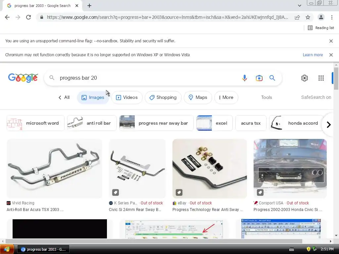The width and height of the screenshot is (339, 254).
Task: Open Chromium three-dot menu
Action: [x=332, y=17]
